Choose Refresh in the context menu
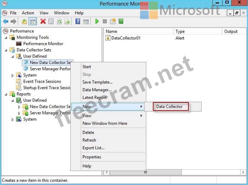This screenshot has width=248, height=185. (108, 140)
